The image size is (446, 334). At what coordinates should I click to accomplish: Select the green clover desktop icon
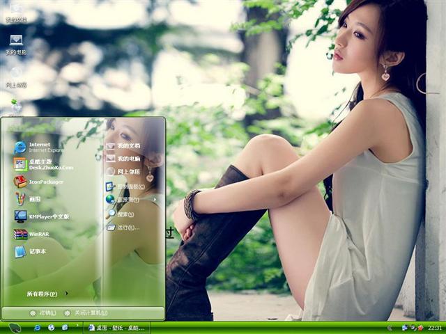click(x=16, y=107)
